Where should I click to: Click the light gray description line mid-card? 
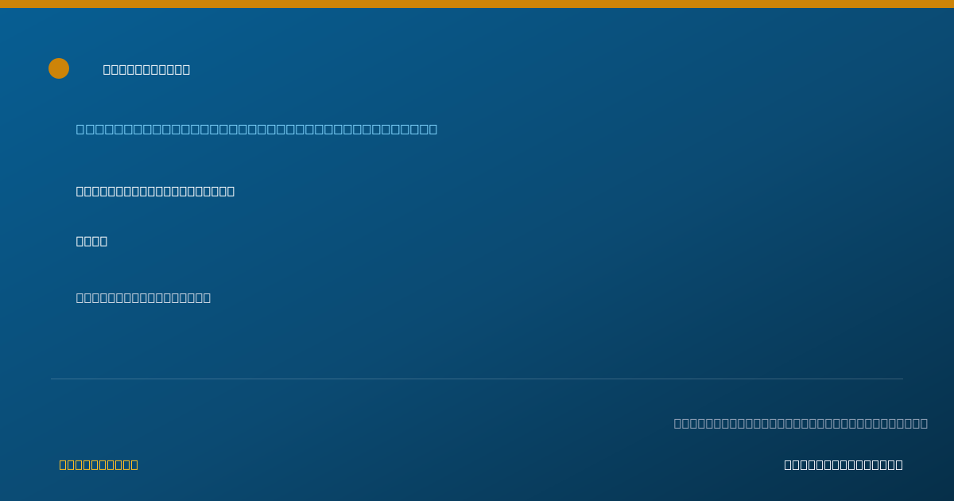pyautogui.click(x=143, y=297)
